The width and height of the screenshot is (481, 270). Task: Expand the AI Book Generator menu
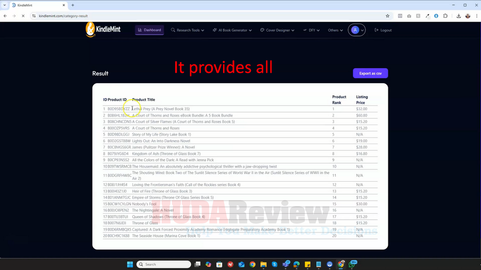232,30
